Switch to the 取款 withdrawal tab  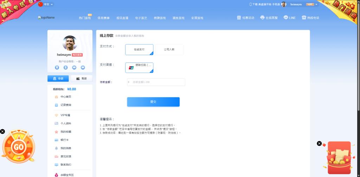(82, 79)
